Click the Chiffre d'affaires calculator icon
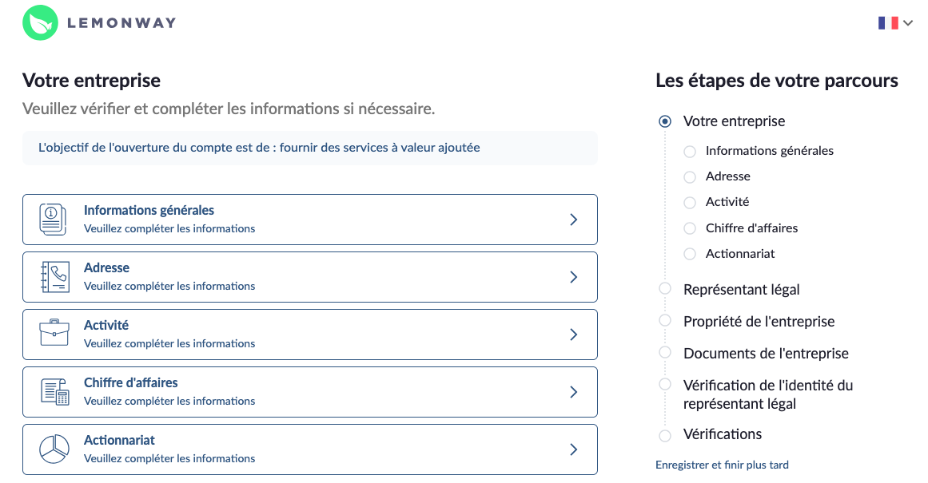 (54, 392)
